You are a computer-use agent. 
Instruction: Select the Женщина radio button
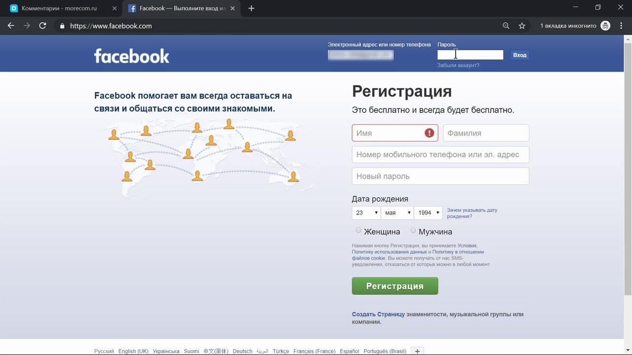tap(358, 230)
